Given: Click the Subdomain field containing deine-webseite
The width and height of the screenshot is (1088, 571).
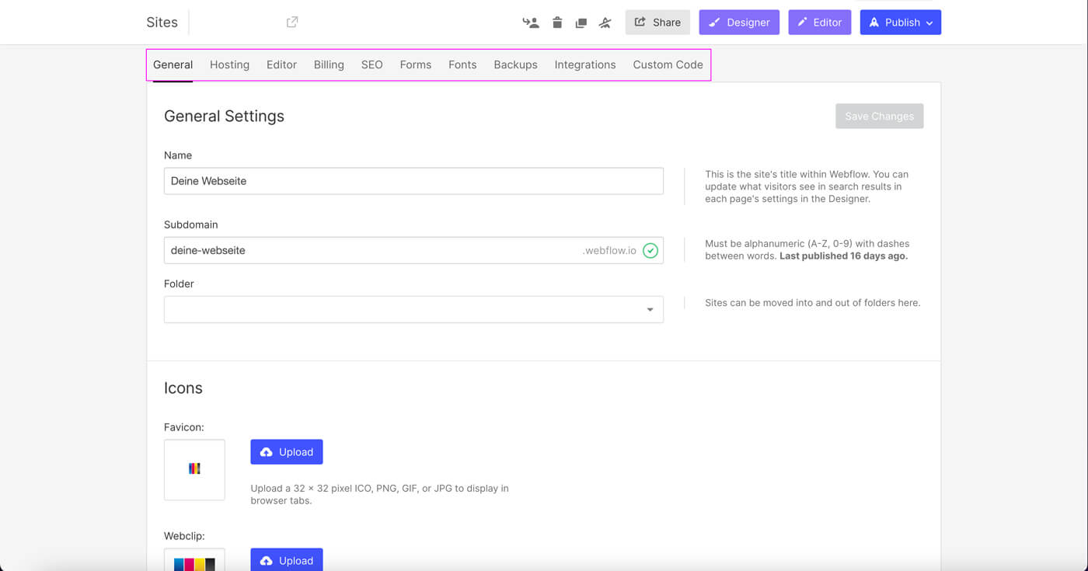Looking at the screenshot, I should pyautogui.click(x=413, y=250).
